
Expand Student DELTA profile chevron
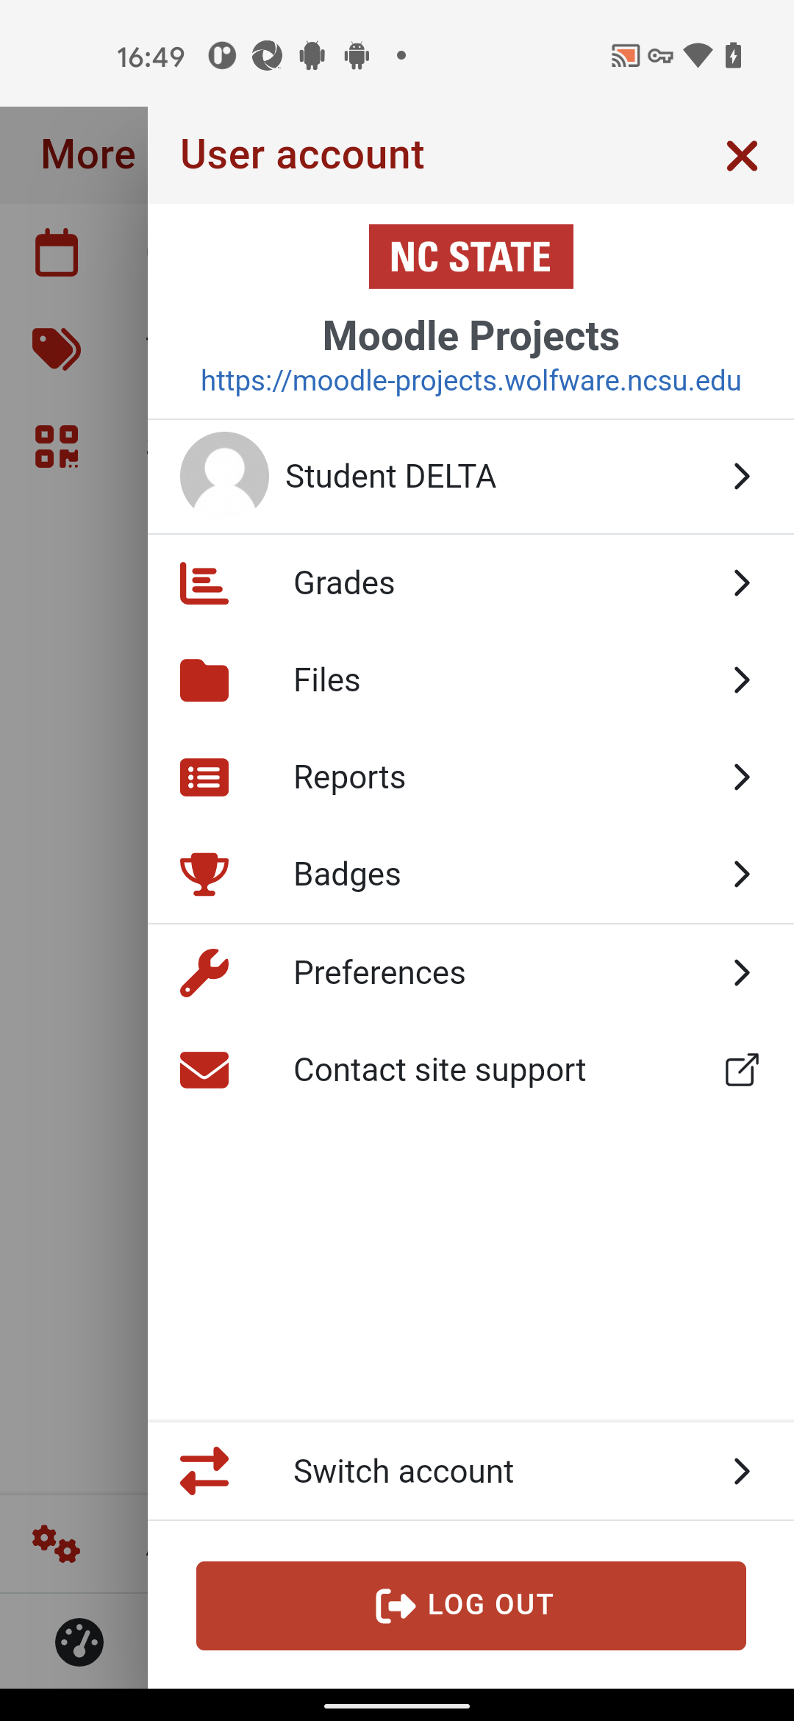coord(742,477)
